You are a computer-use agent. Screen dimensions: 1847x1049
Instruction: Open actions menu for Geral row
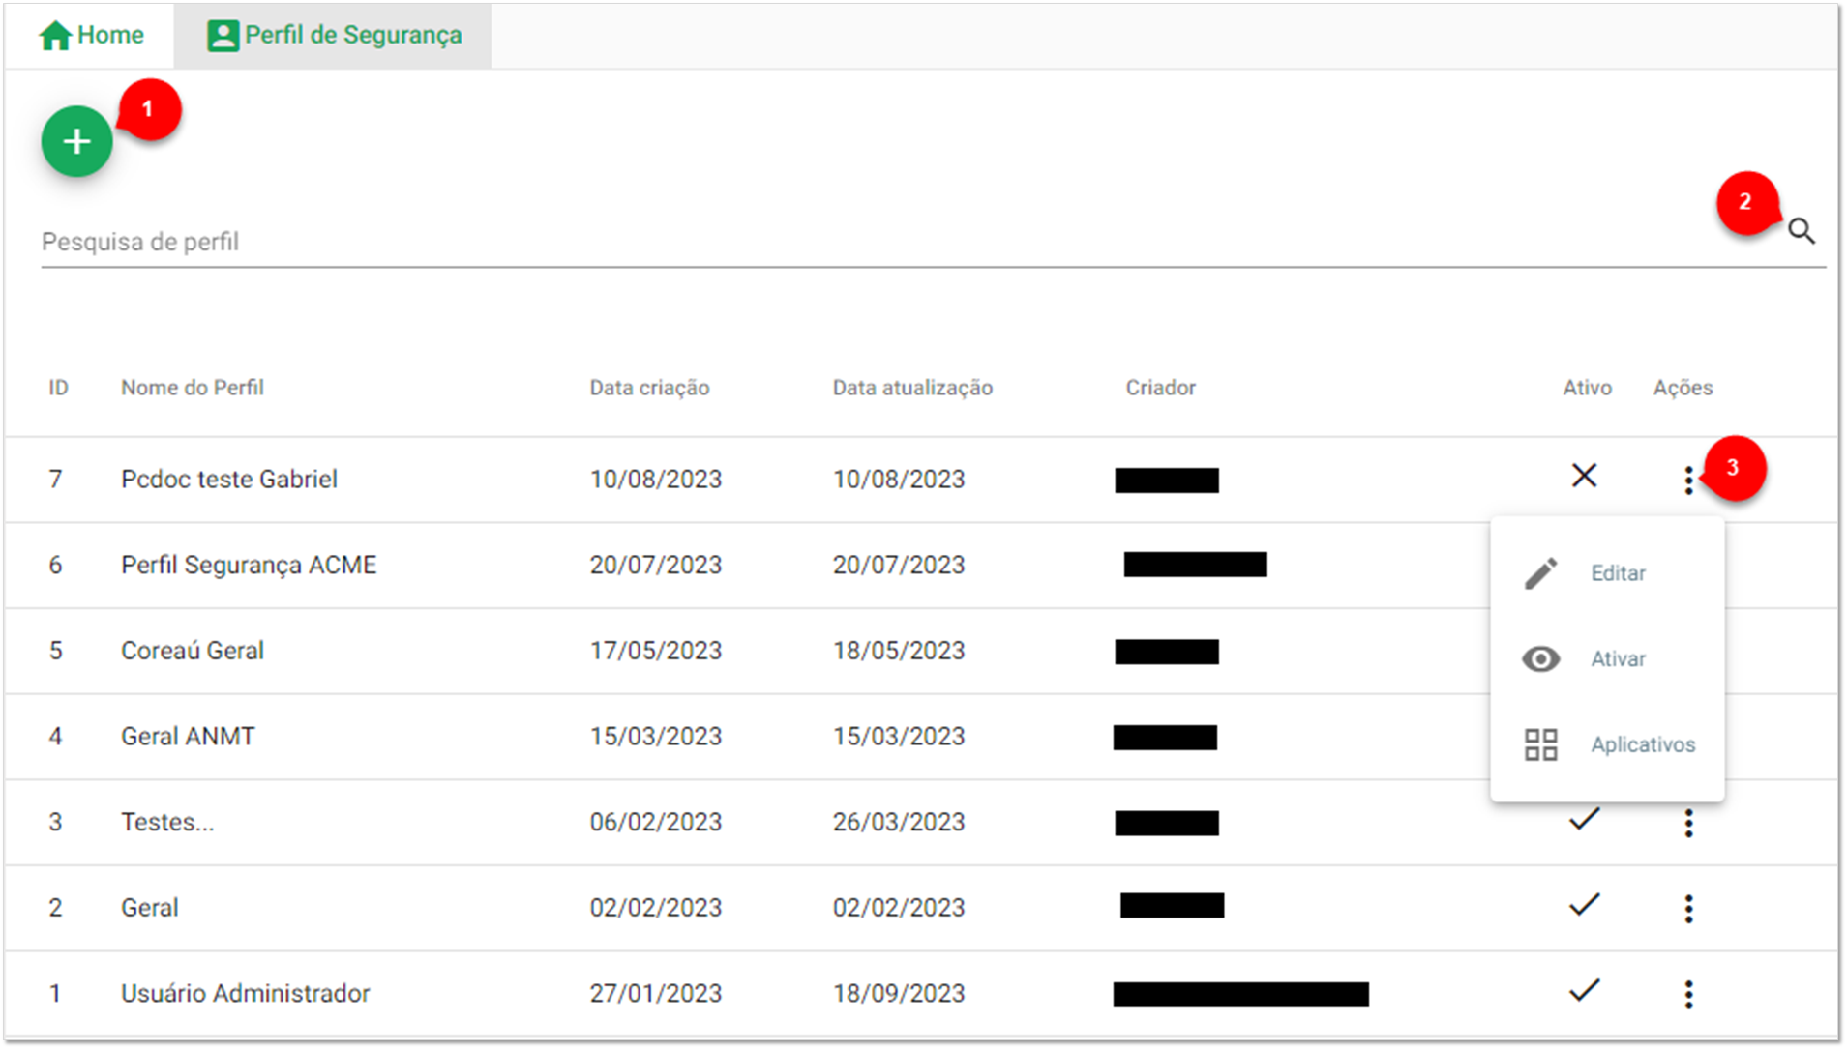[x=1688, y=908]
